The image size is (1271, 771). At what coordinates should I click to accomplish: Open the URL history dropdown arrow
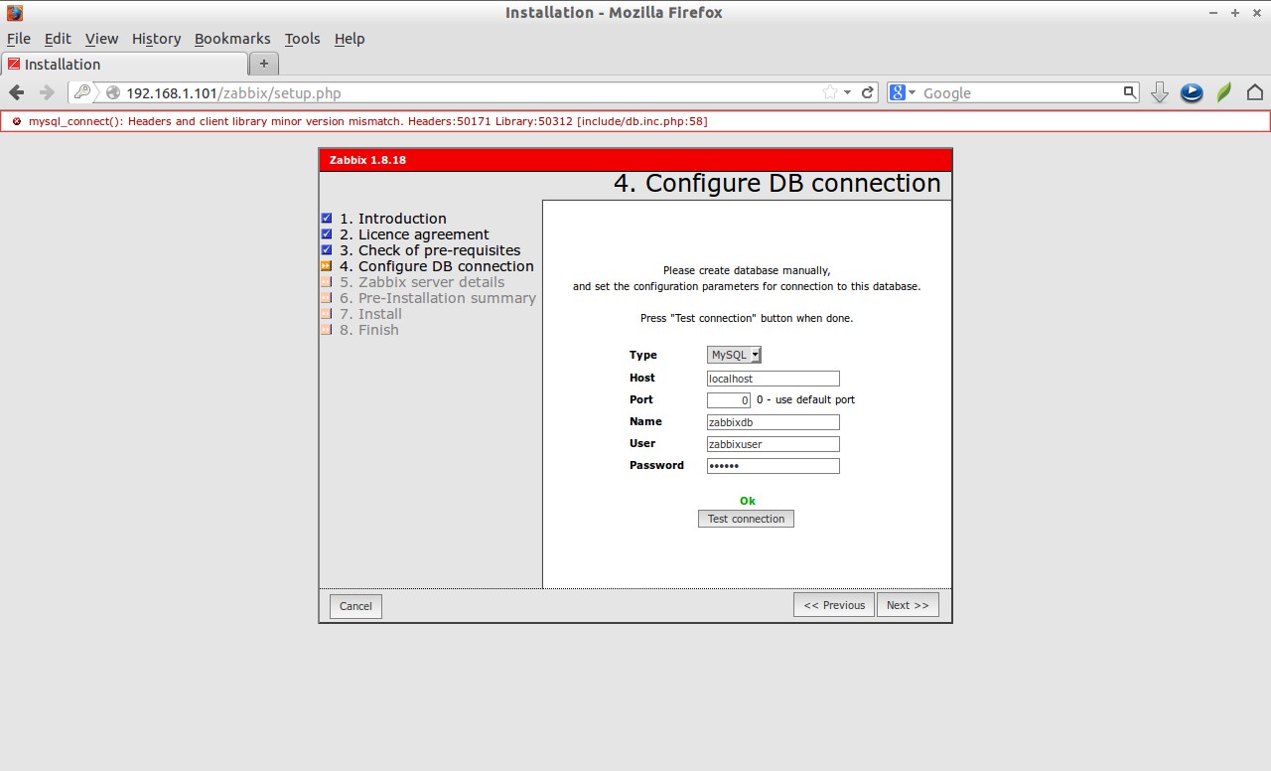[x=847, y=92]
